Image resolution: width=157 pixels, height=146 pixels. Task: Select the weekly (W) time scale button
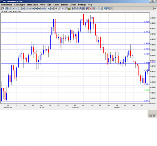(x=49, y=9)
